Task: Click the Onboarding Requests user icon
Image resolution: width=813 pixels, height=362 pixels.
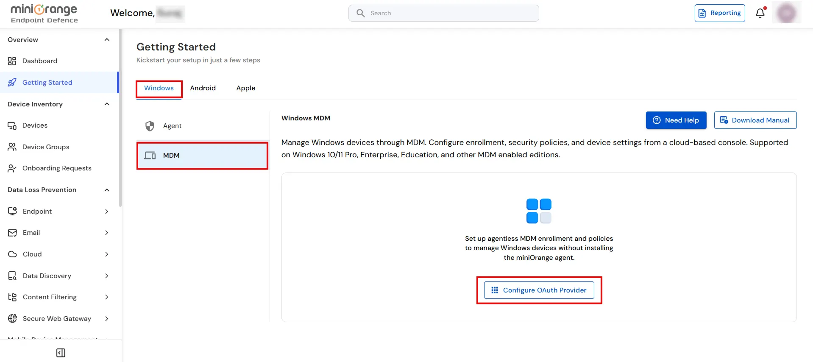Action: tap(12, 168)
